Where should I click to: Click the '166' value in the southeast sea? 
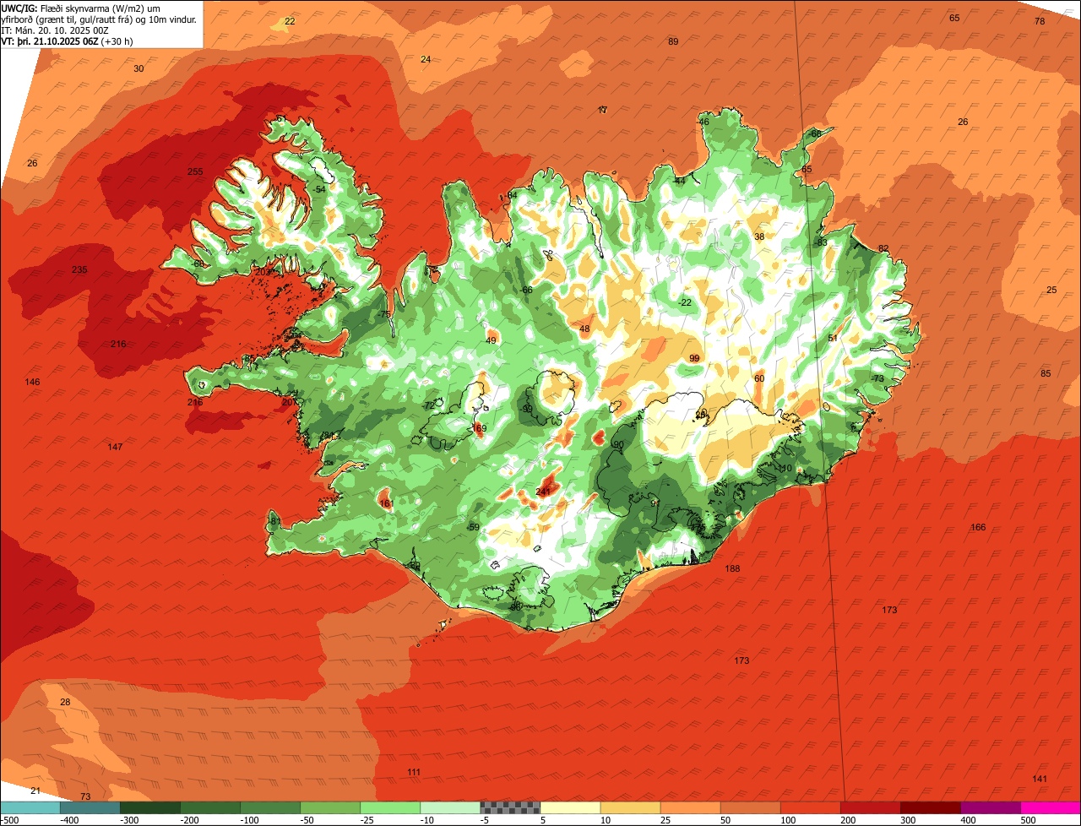[x=978, y=527]
